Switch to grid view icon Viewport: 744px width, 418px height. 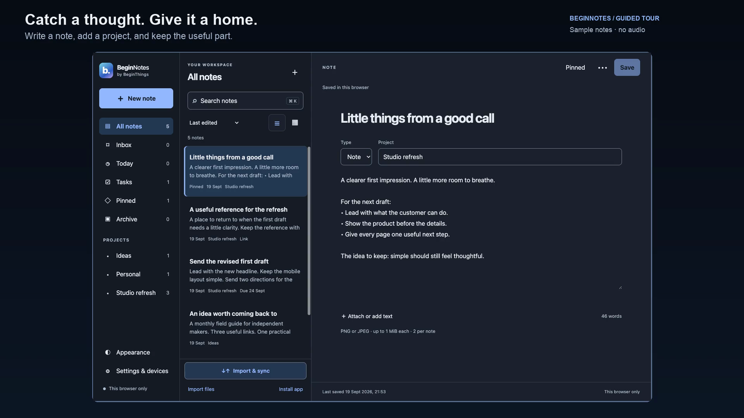coord(295,123)
